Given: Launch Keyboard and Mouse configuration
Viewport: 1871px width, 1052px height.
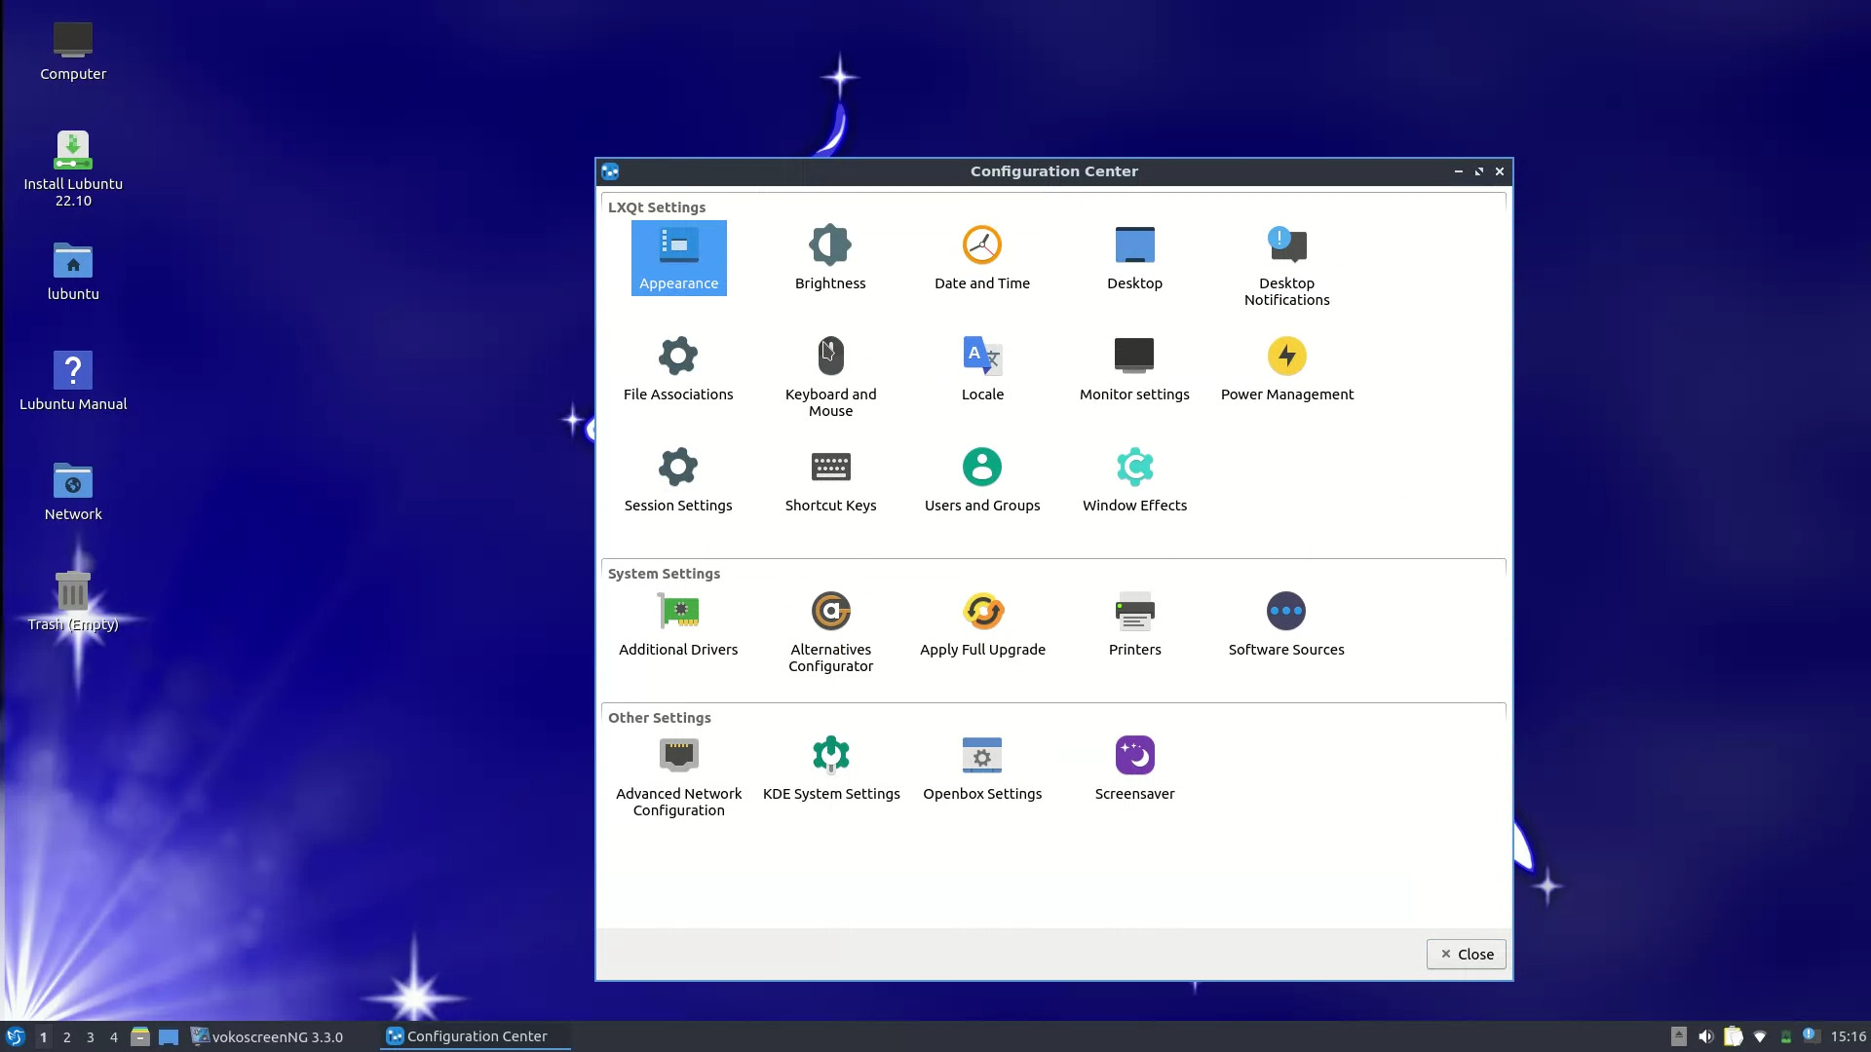Looking at the screenshot, I should coord(830,376).
